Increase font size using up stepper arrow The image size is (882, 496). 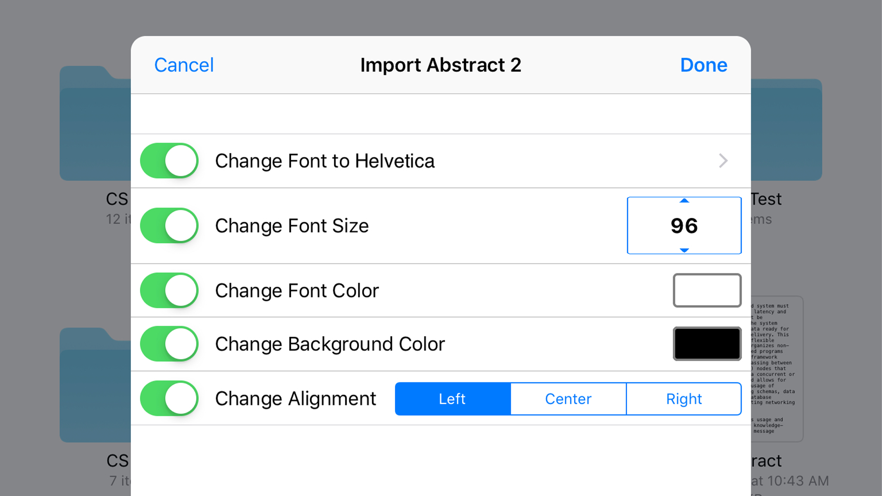click(x=684, y=201)
